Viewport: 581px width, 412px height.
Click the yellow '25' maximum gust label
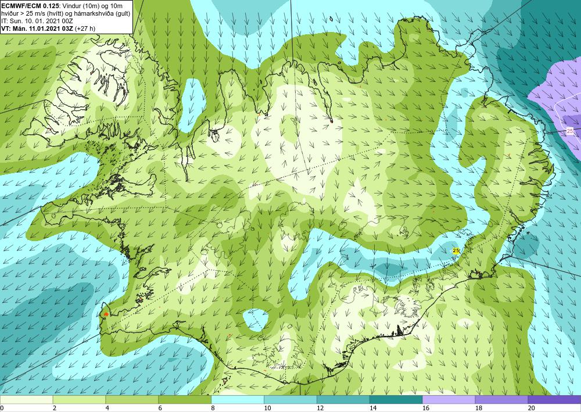[456, 251]
